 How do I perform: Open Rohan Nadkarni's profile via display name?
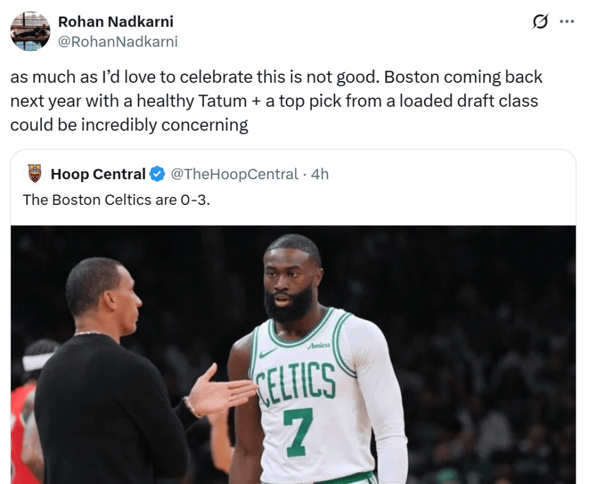coord(115,21)
